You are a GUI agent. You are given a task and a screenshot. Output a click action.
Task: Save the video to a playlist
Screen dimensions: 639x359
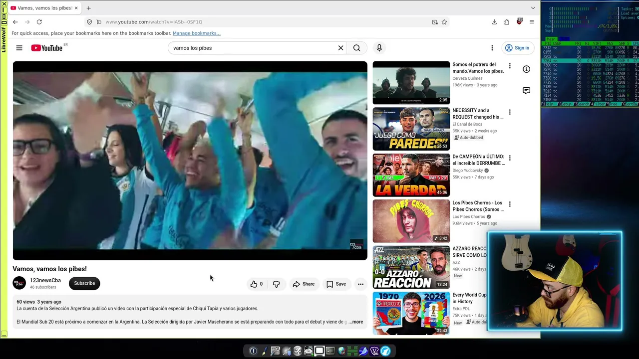click(x=336, y=284)
